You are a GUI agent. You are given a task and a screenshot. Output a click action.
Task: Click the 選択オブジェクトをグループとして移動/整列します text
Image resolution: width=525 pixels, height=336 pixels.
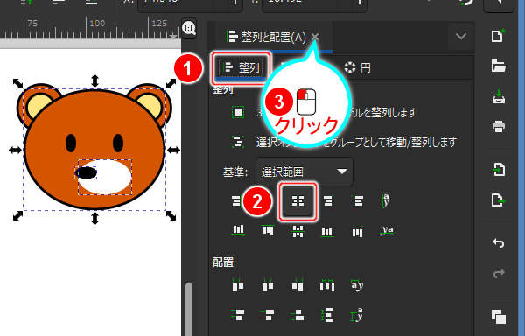click(x=356, y=143)
